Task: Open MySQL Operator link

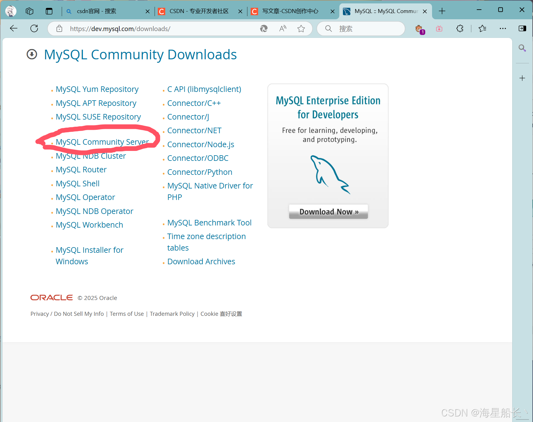Action: 85,197
